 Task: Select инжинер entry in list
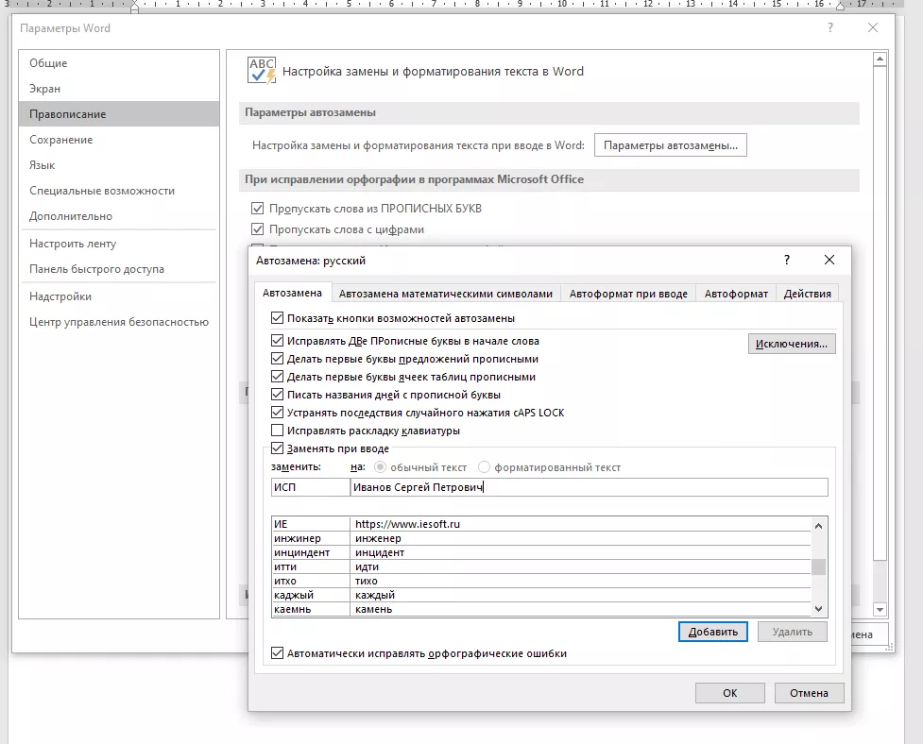pyautogui.click(x=541, y=538)
